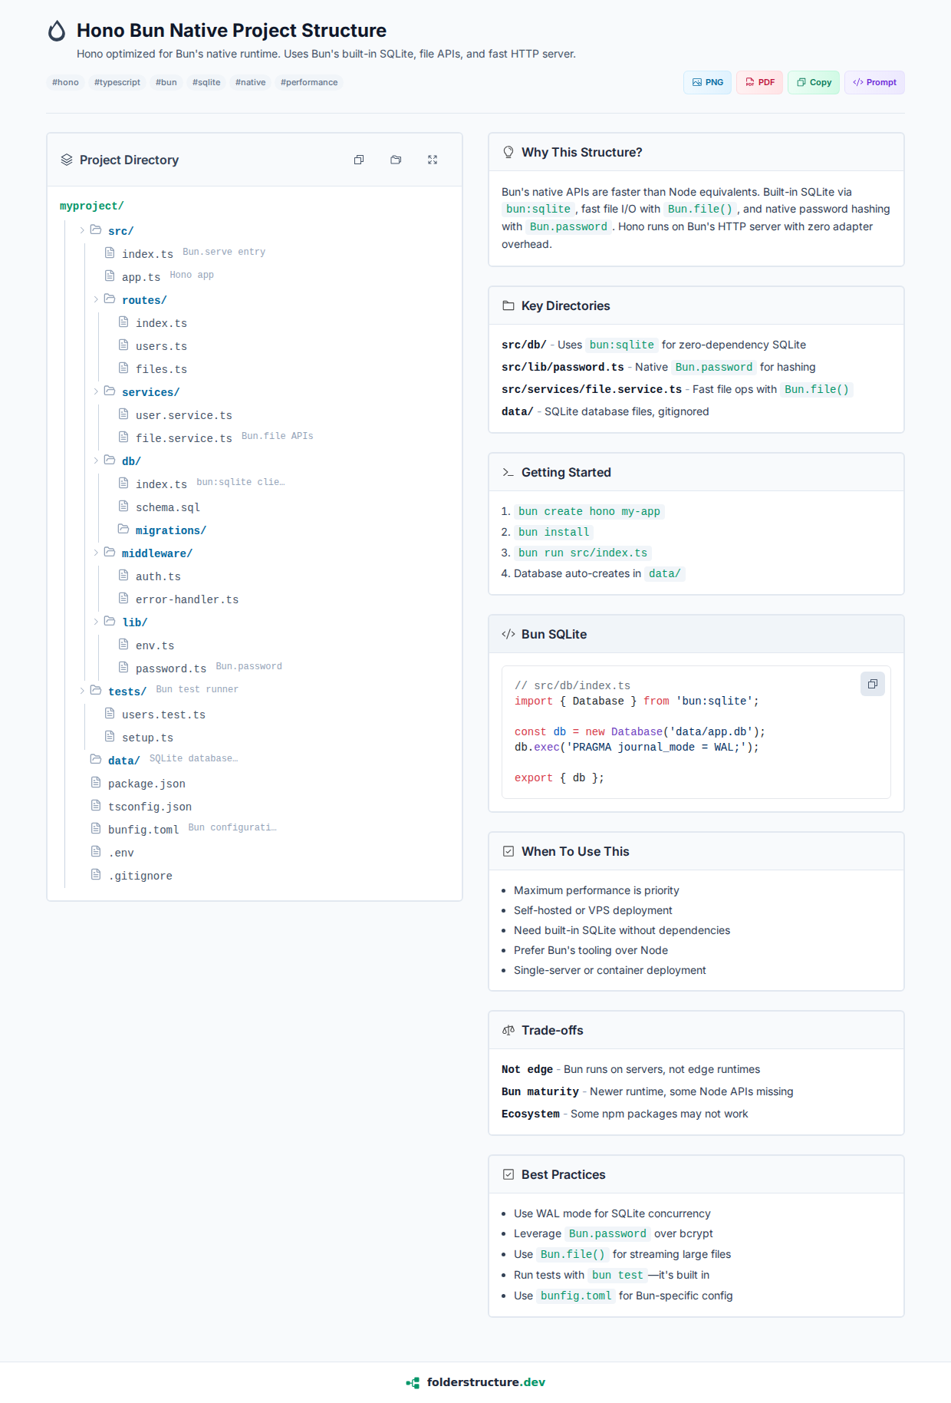Select file.service.ts in the tree

click(183, 438)
